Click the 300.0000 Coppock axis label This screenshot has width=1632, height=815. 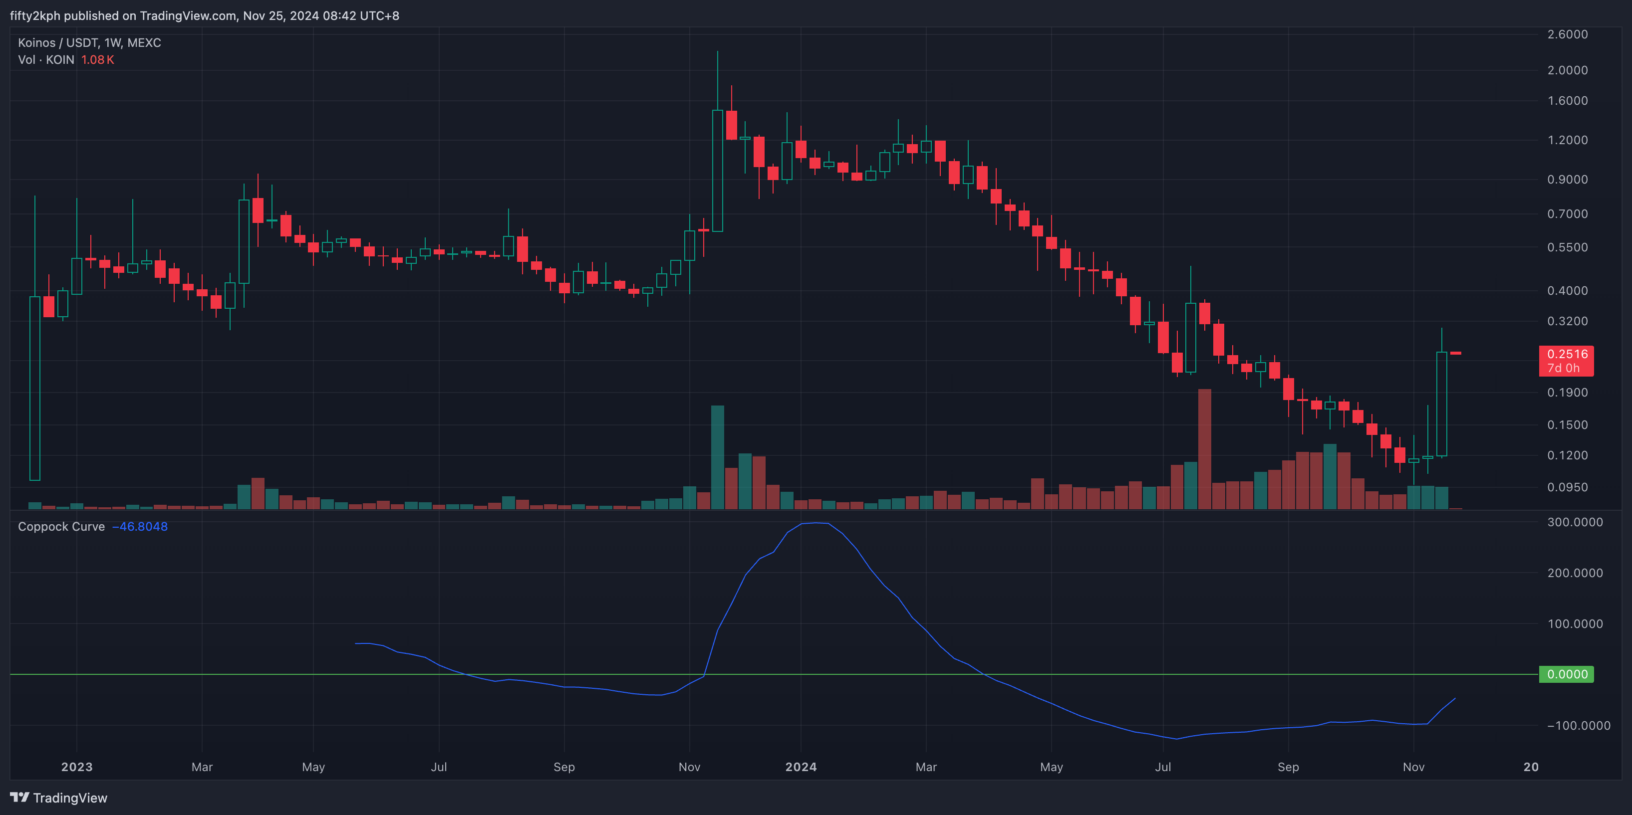[1575, 522]
